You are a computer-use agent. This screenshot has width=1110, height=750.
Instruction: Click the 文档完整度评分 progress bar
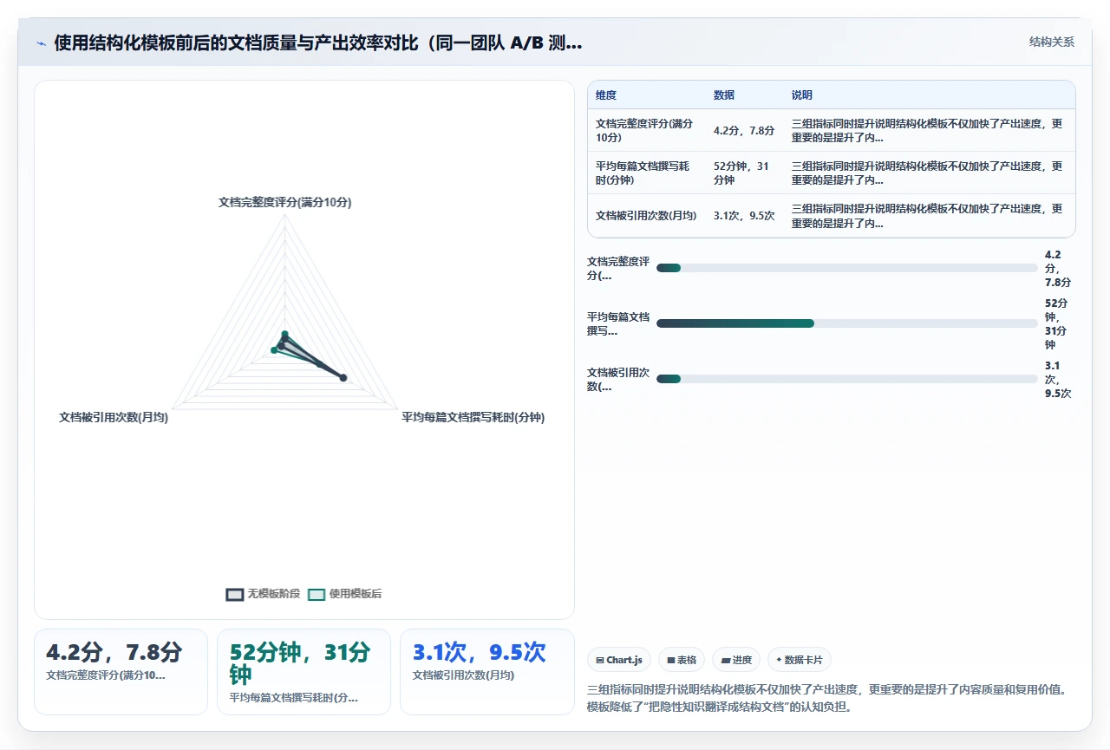click(x=847, y=268)
